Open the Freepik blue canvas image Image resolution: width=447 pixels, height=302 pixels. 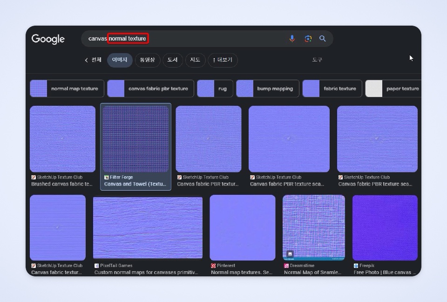coord(385,227)
